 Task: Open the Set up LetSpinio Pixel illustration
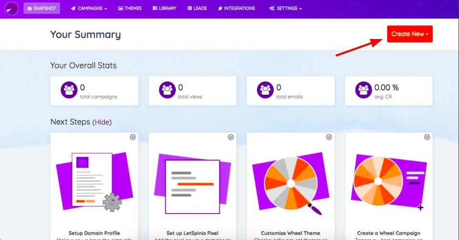coord(192,184)
